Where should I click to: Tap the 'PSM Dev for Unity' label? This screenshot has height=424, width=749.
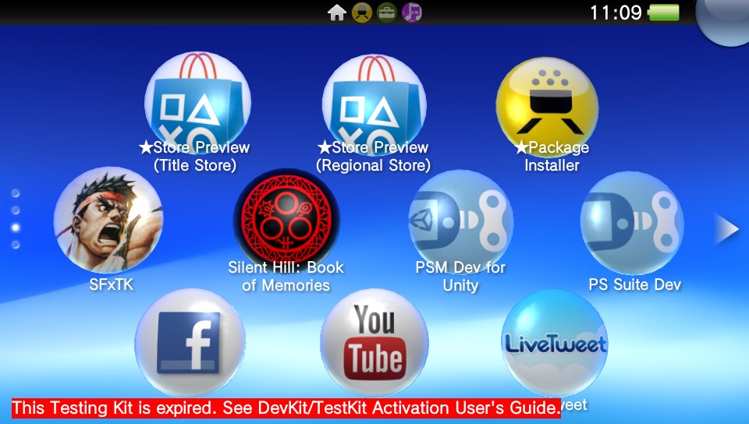click(x=460, y=276)
